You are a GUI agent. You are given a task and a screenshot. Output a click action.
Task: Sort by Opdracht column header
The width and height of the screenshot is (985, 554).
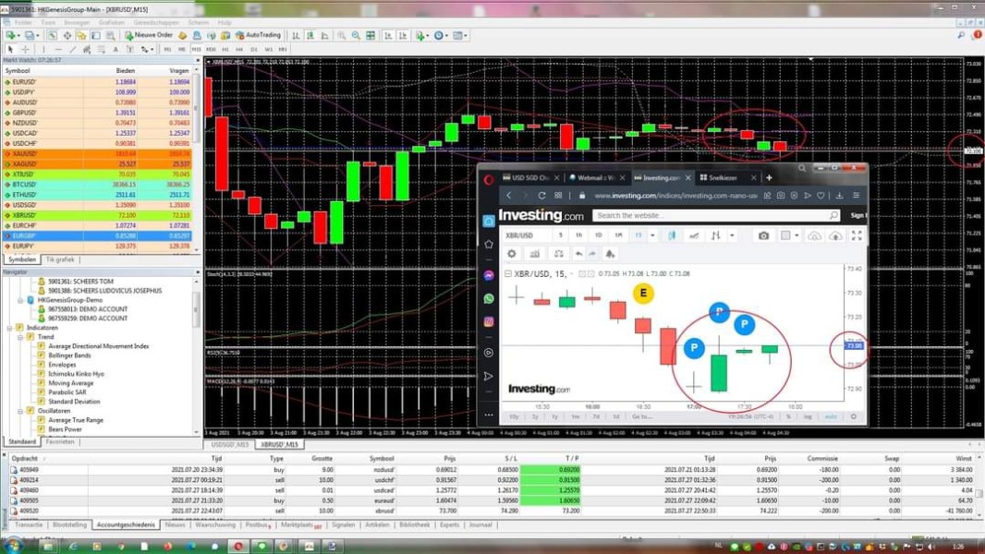[25, 459]
